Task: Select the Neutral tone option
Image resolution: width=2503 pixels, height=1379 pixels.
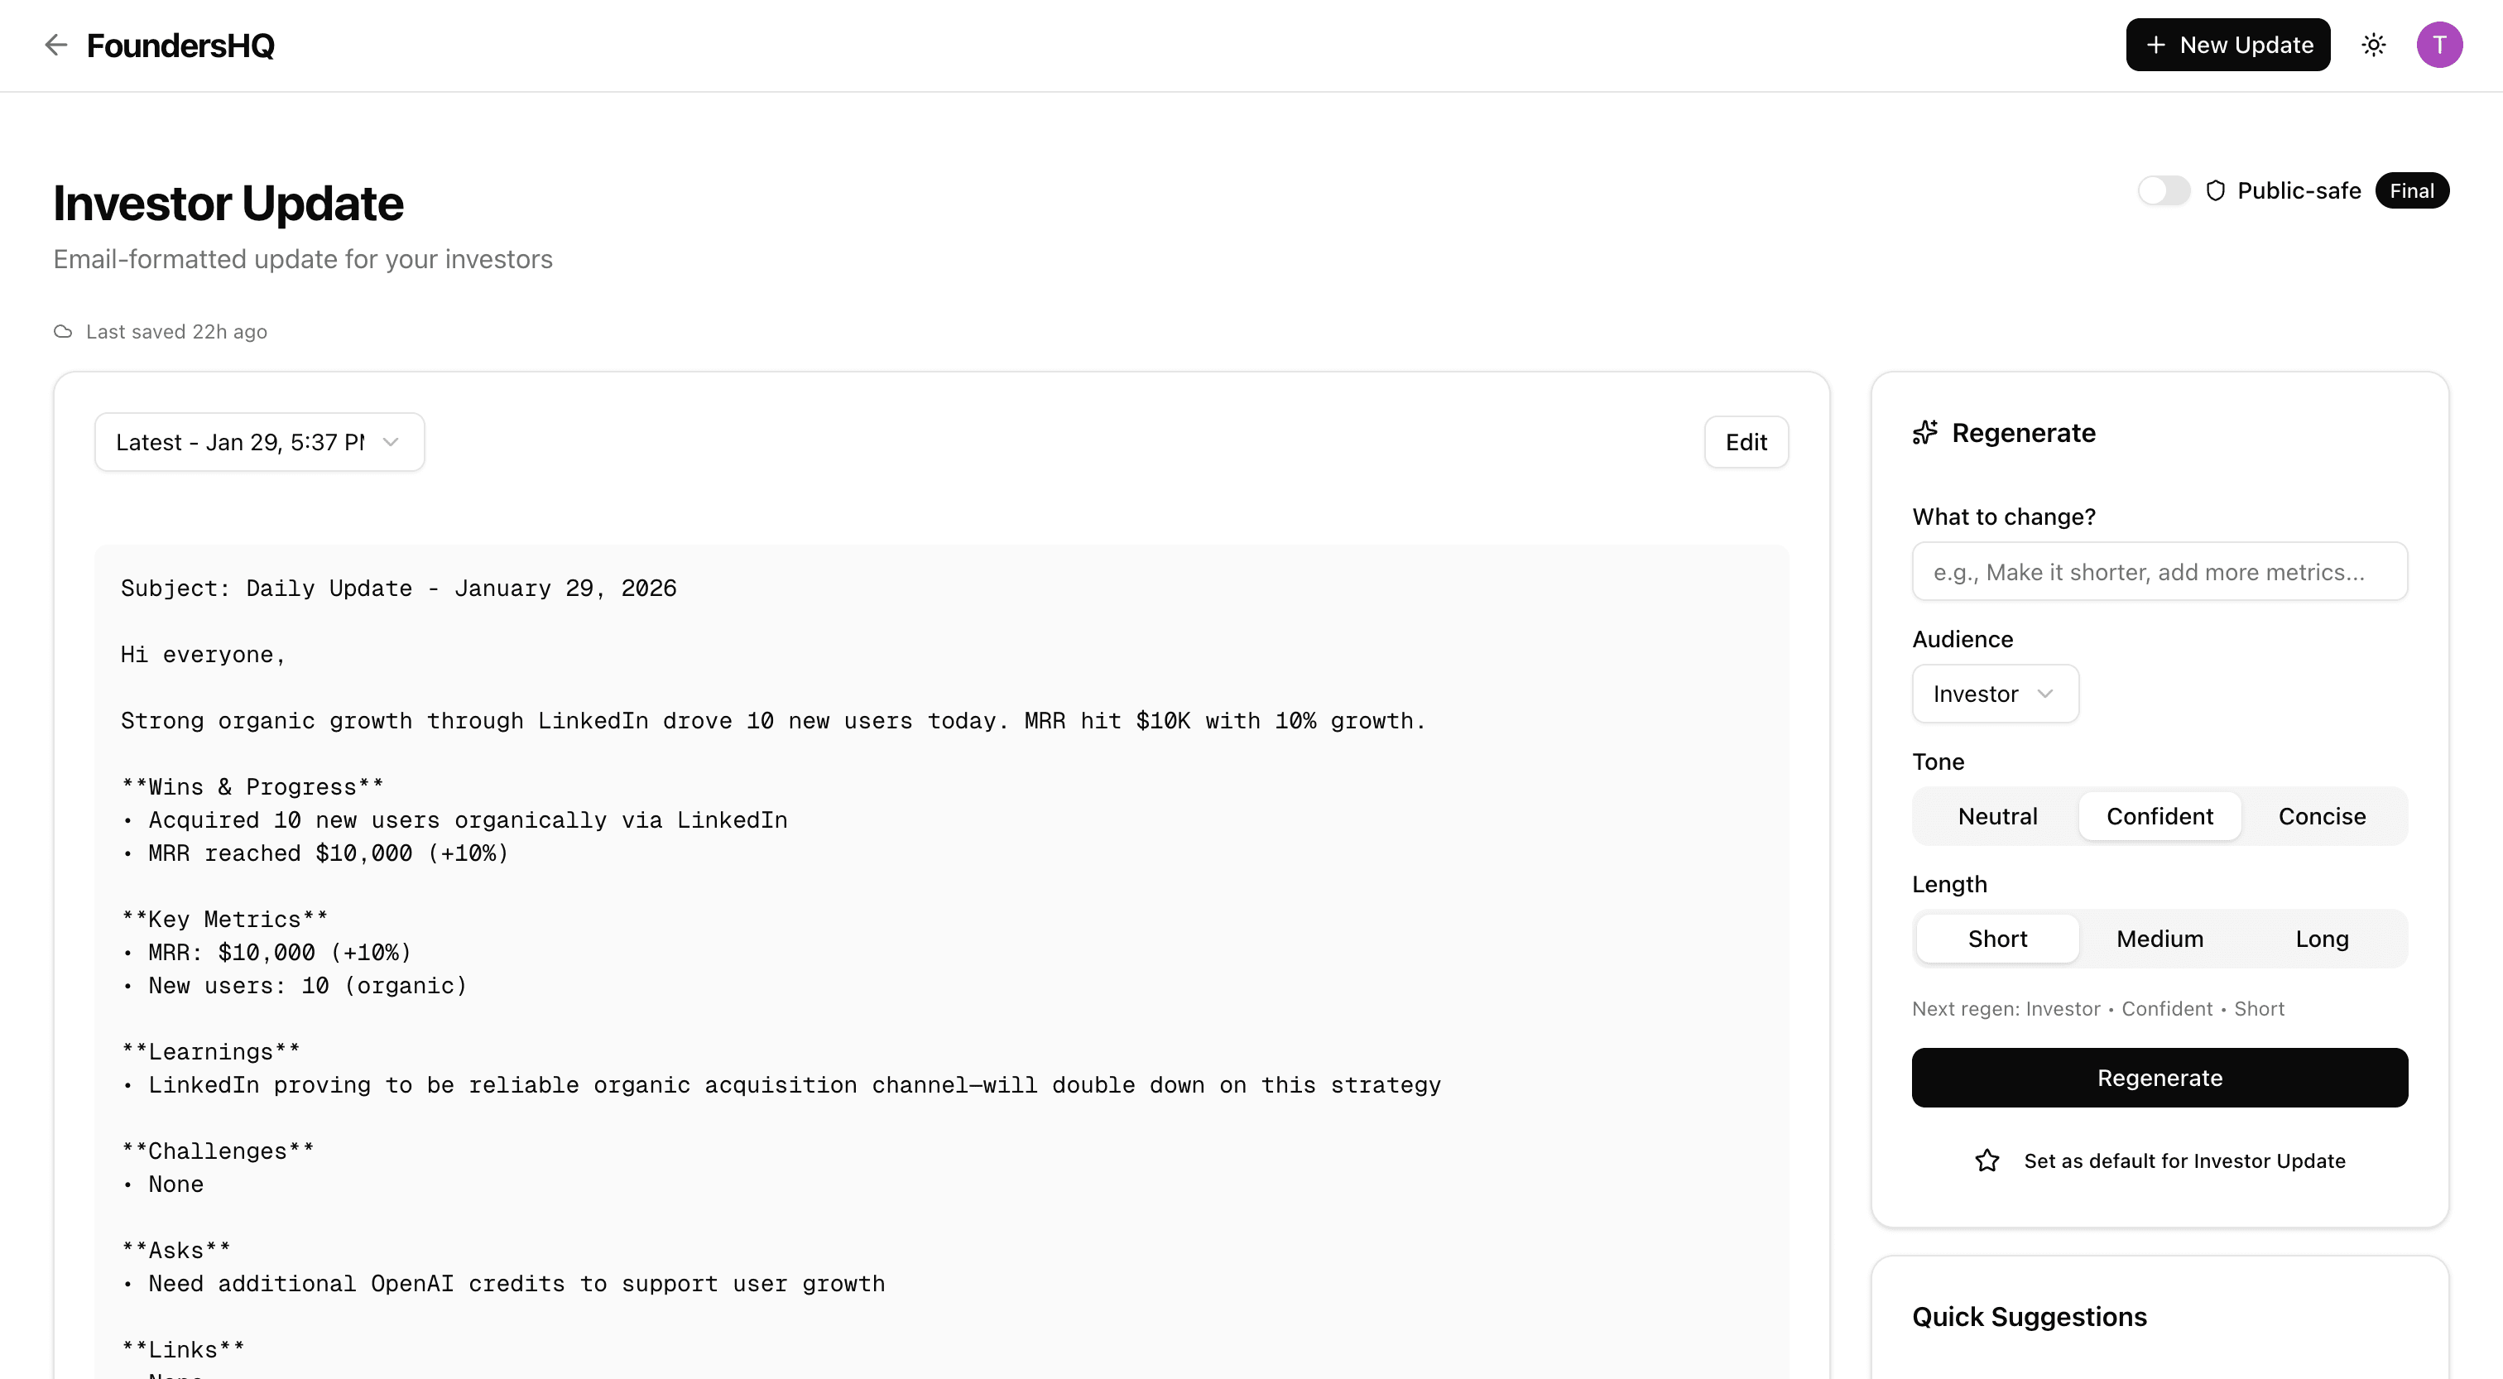Action: (x=1996, y=816)
